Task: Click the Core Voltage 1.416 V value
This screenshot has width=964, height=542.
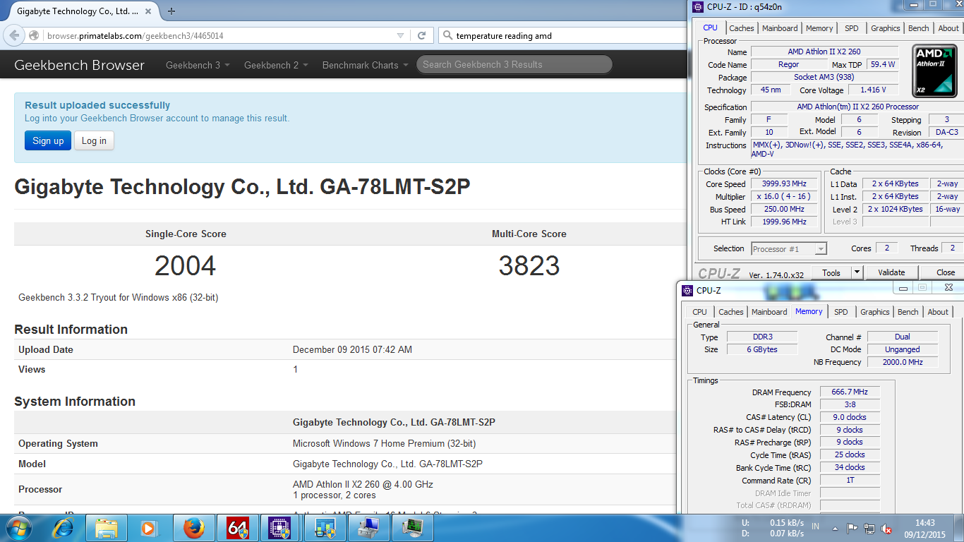Action: click(x=874, y=90)
